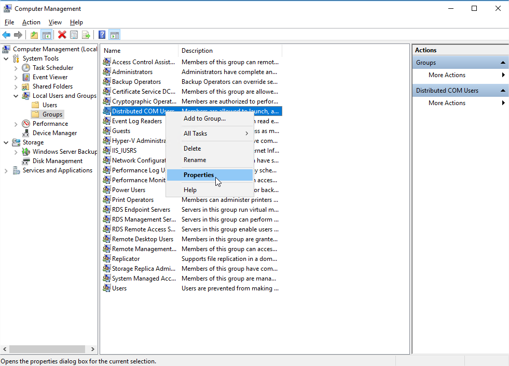Click Add to Group in context menu

coord(204,119)
